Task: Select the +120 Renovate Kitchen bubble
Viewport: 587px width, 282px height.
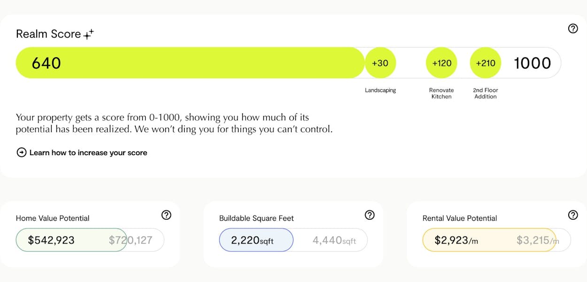Action: (x=441, y=63)
